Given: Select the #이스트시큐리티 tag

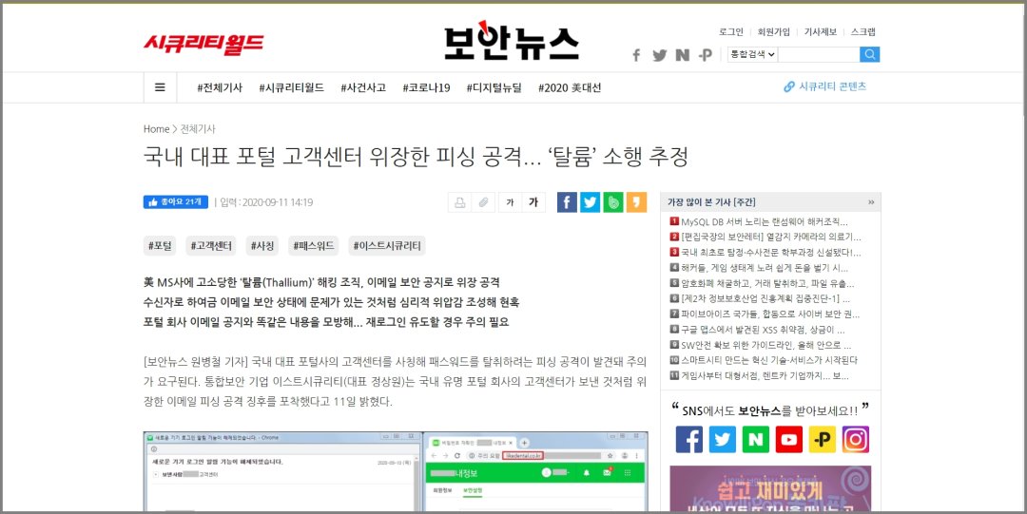Looking at the screenshot, I should (x=387, y=245).
